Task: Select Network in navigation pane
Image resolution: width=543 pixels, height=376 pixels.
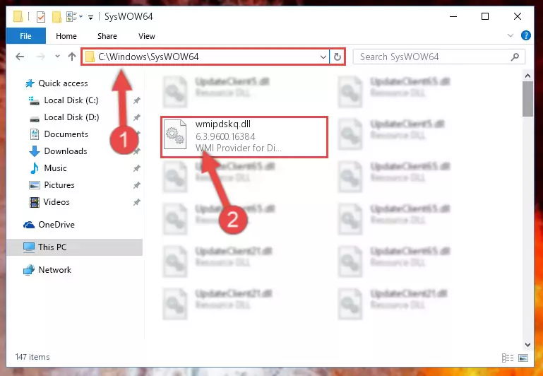Action: [x=54, y=269]
